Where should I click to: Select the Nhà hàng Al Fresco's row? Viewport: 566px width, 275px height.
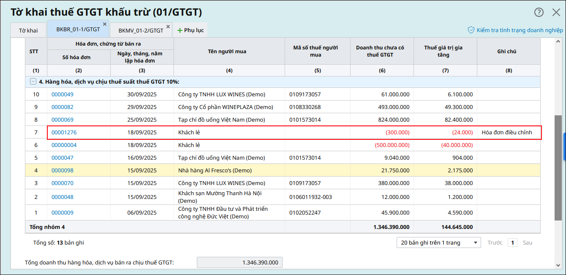tap(215, 170)
